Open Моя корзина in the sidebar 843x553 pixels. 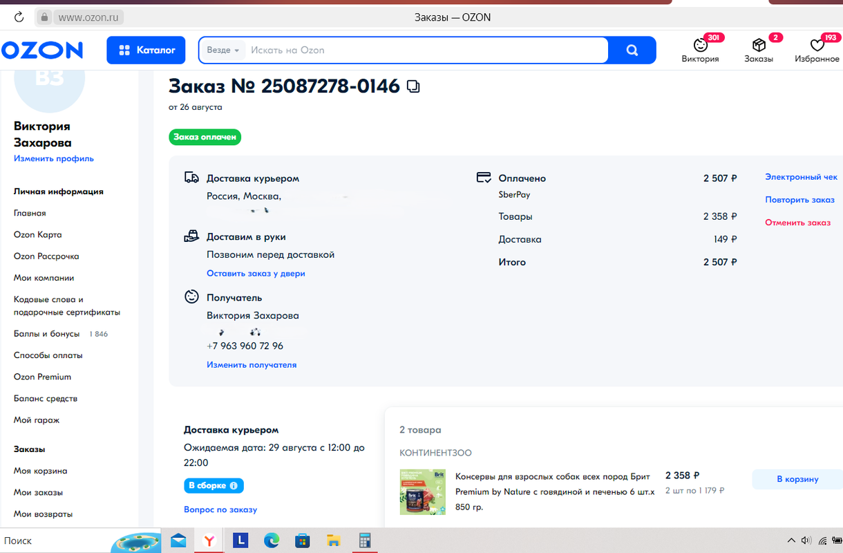(41, 471)
